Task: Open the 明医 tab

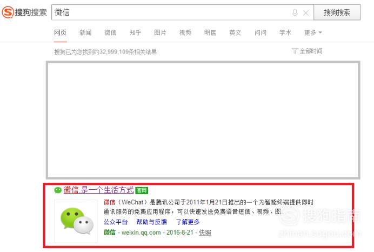Action: click(x=210, y=32)
